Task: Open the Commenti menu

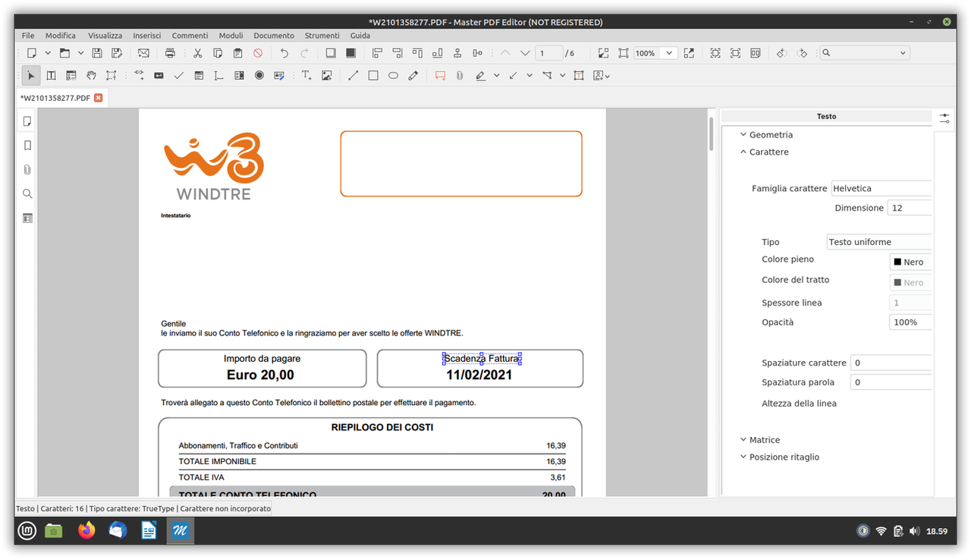Action: pyautogui.click(x=190, y=36)
